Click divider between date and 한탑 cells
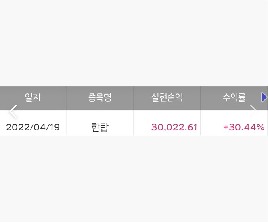This screenshot has height=223, width=268. pyautogui.click(x=66, y=123)
